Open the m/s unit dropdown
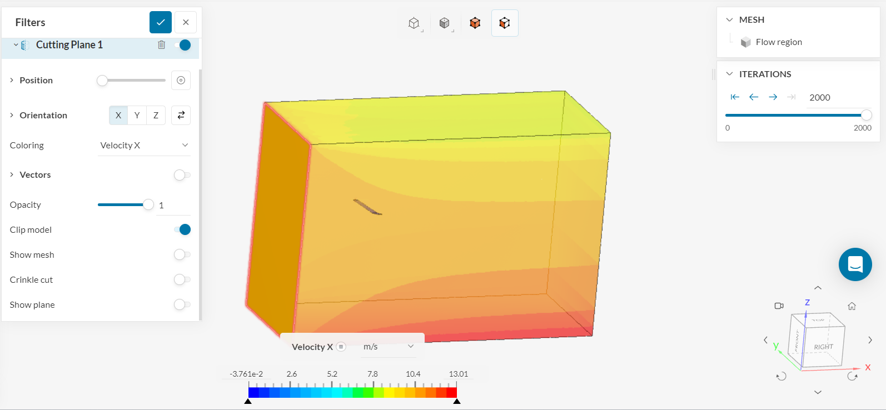The height and width of the screenshot is (410, 886). click(389, 347)
